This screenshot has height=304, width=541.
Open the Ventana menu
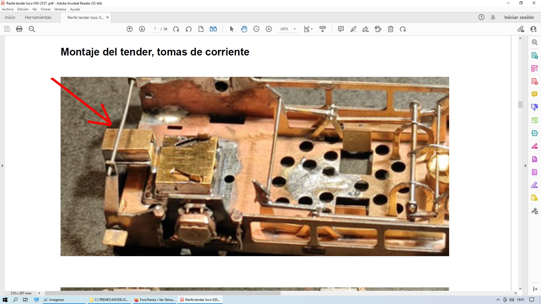coord(60,9)
